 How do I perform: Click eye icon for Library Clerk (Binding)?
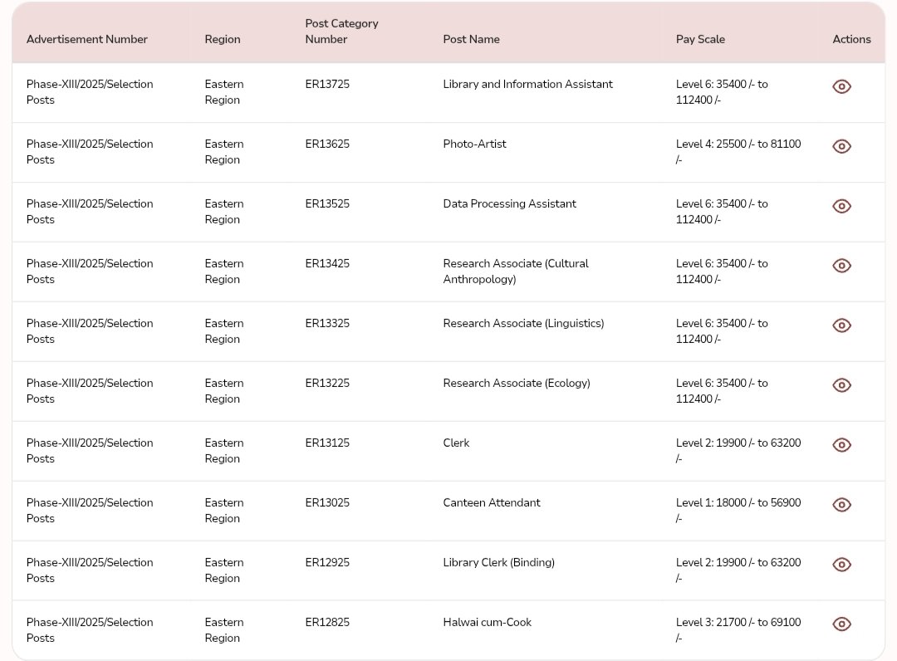[x=841, y=565]
